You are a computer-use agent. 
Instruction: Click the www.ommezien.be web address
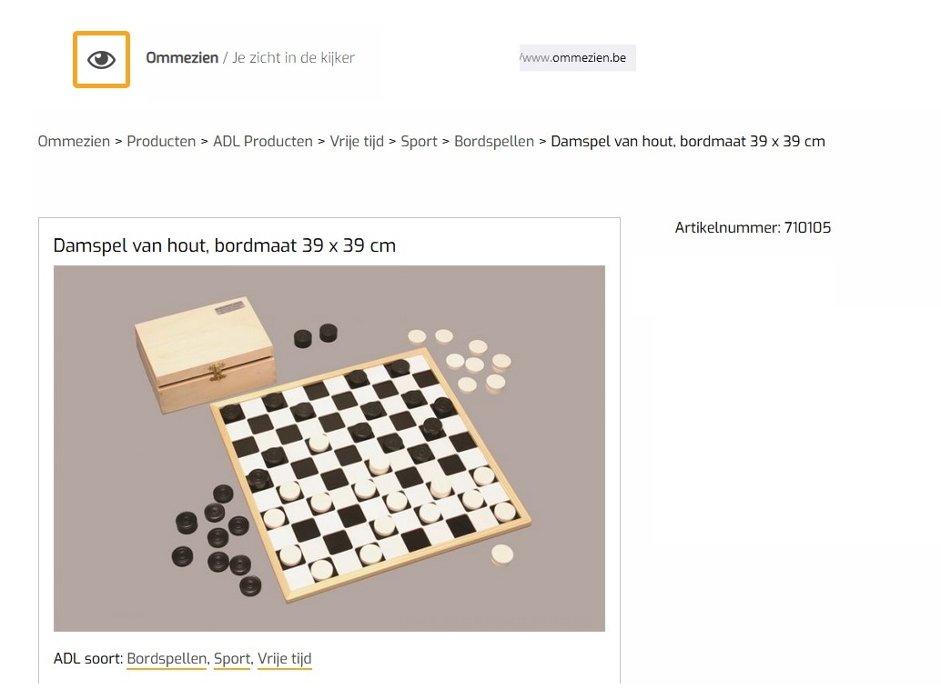(573, 57)
